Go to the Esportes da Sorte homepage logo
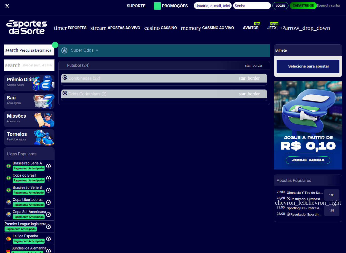 click(x=27, y=27)
